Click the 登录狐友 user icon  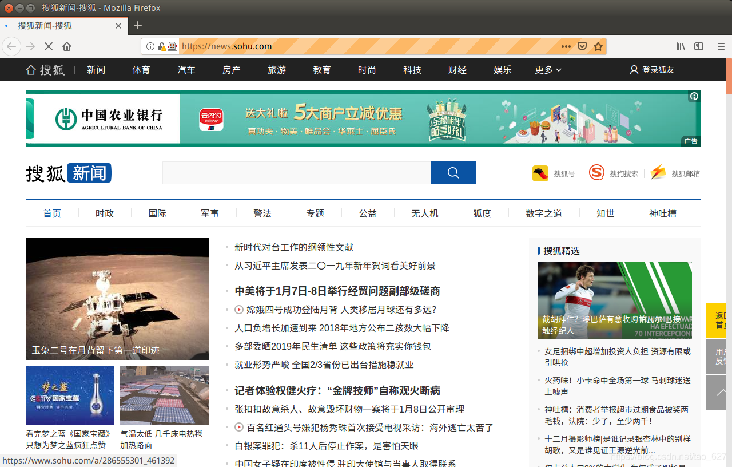coord(634,70)
